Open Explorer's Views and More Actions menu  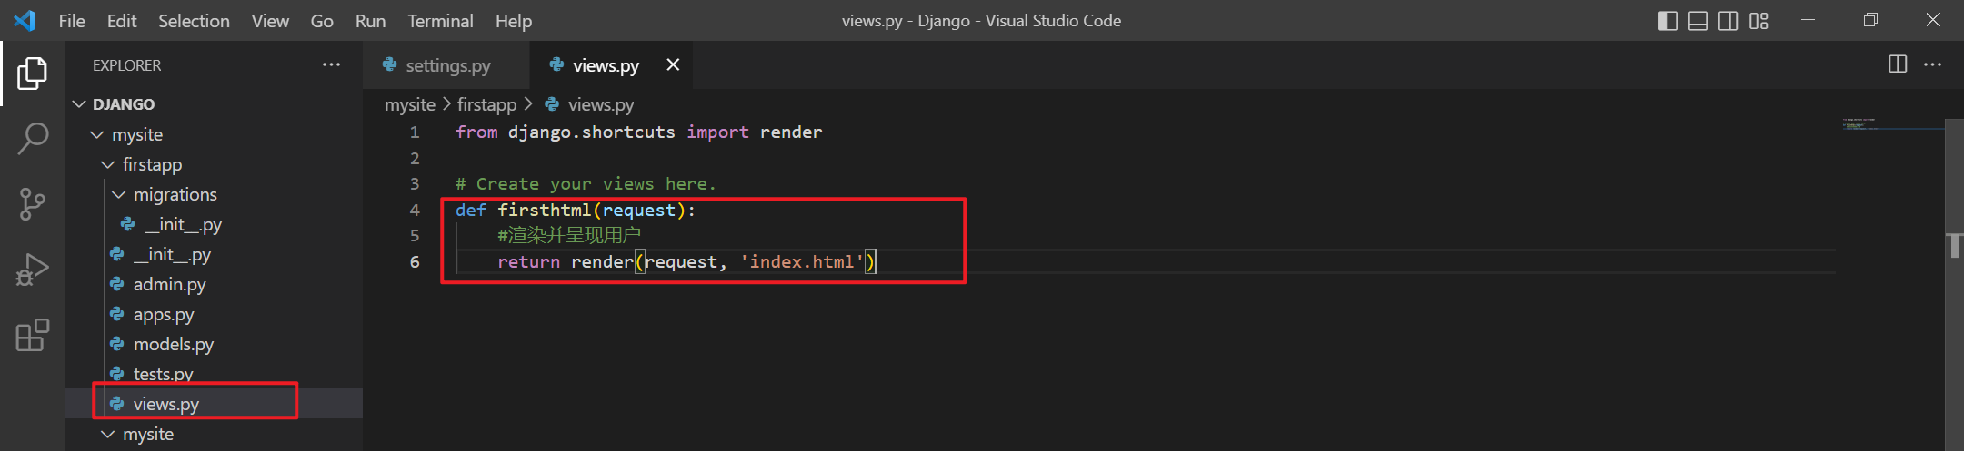tap(331, 64)
